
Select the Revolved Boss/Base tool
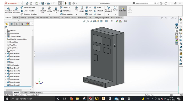click(16, 10)
